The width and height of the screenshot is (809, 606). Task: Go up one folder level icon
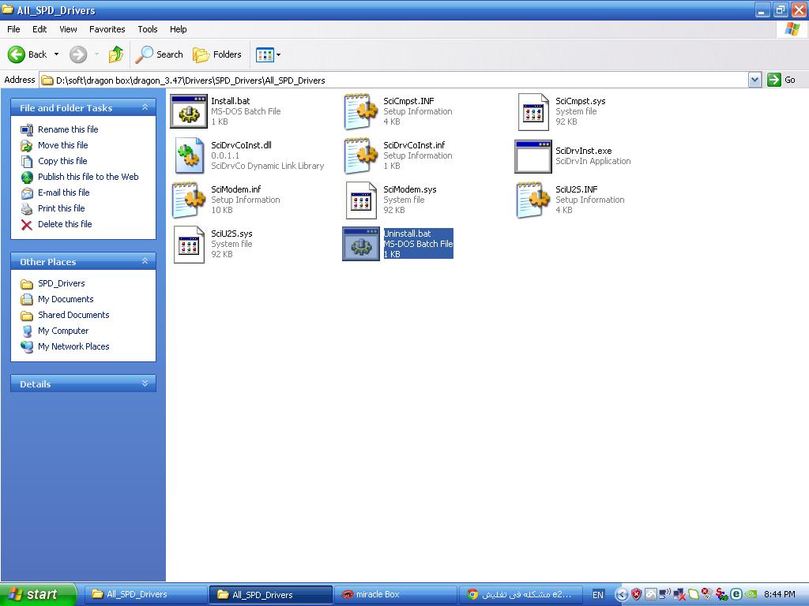tap(115, 54)
